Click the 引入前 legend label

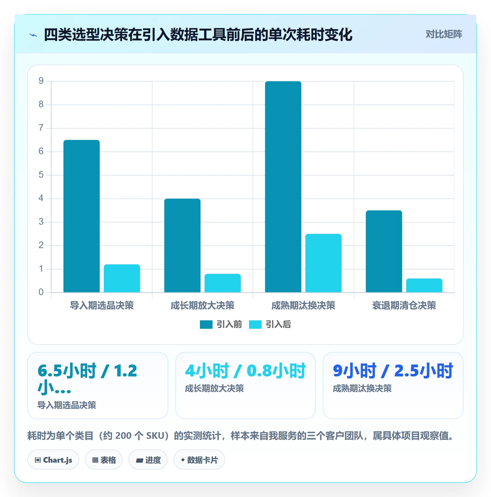pyautogui.click(x=229, y=325)
